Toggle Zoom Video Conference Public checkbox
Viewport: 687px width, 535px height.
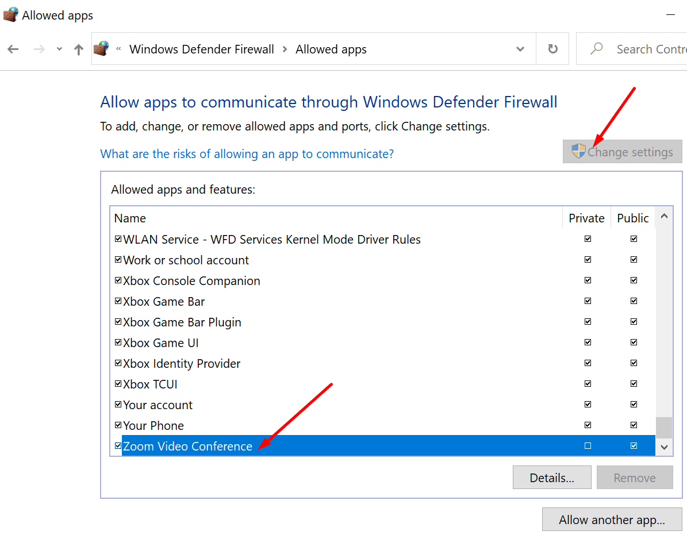pos(634,445)
